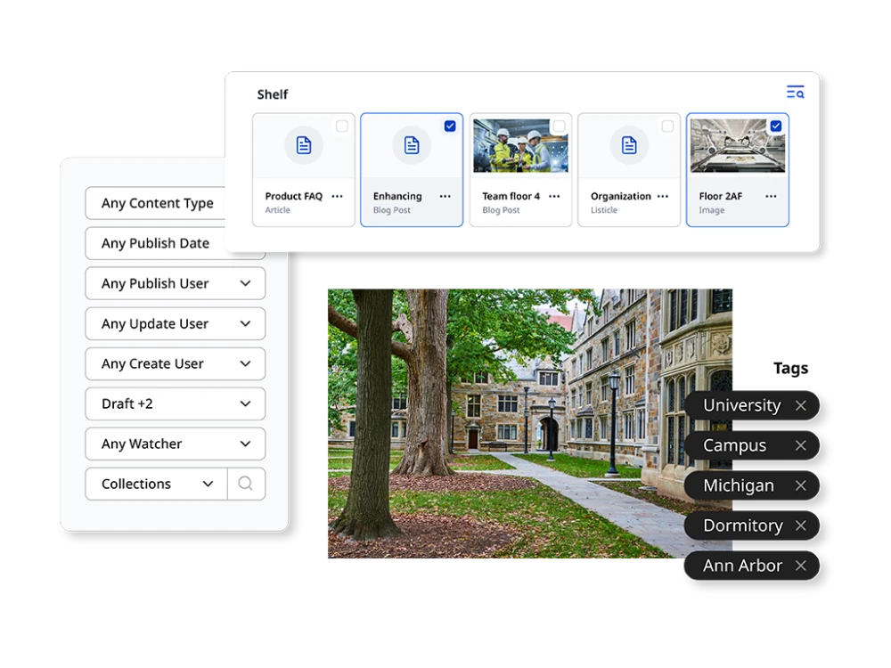
Task: Open the Team floor 4 thumbnail image
Action: 520,145
